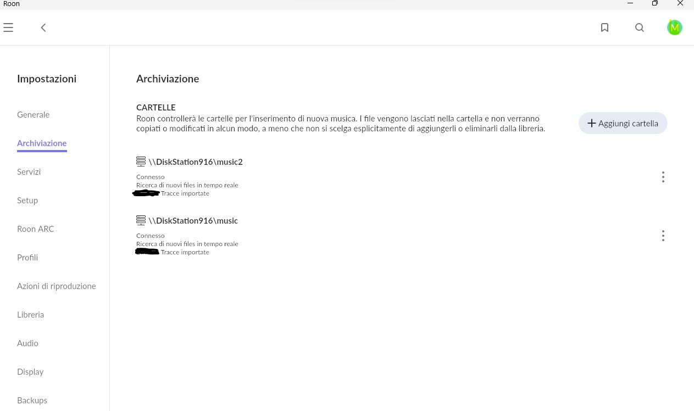Open the green M profile avatar
Viewport: 694px width, 411px height.
coord(674,27)
